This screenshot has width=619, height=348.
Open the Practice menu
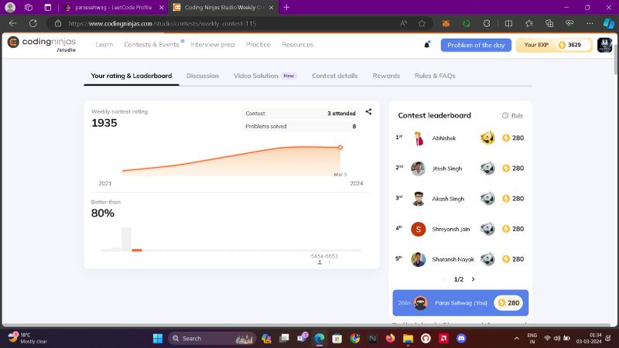(x=258, y=45)
